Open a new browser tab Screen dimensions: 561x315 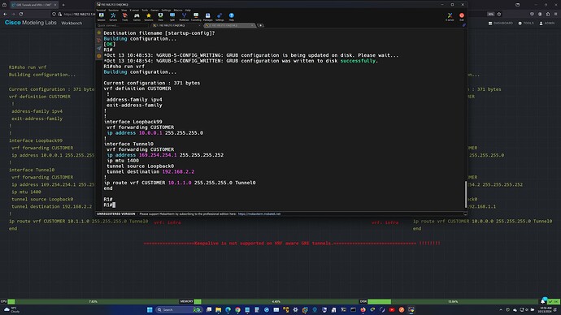(x=63, y=5)
